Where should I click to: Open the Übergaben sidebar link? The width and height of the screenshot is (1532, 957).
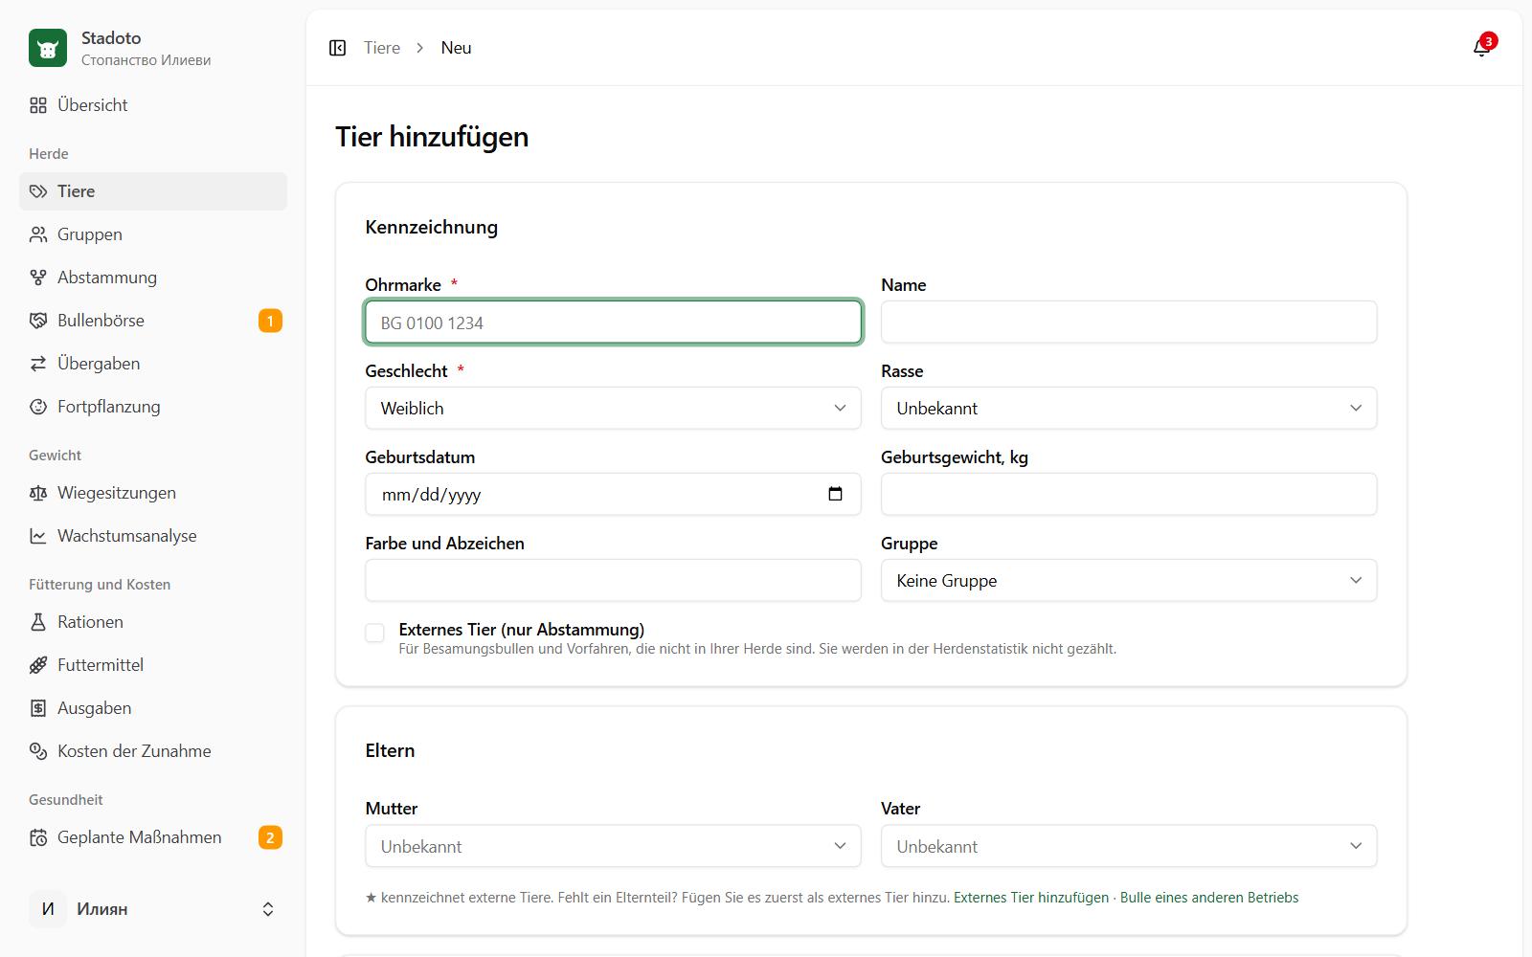tap(153, 364)
